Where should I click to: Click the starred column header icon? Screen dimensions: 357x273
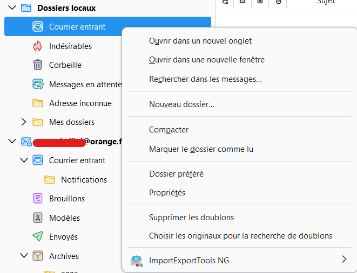click(243, 2)
